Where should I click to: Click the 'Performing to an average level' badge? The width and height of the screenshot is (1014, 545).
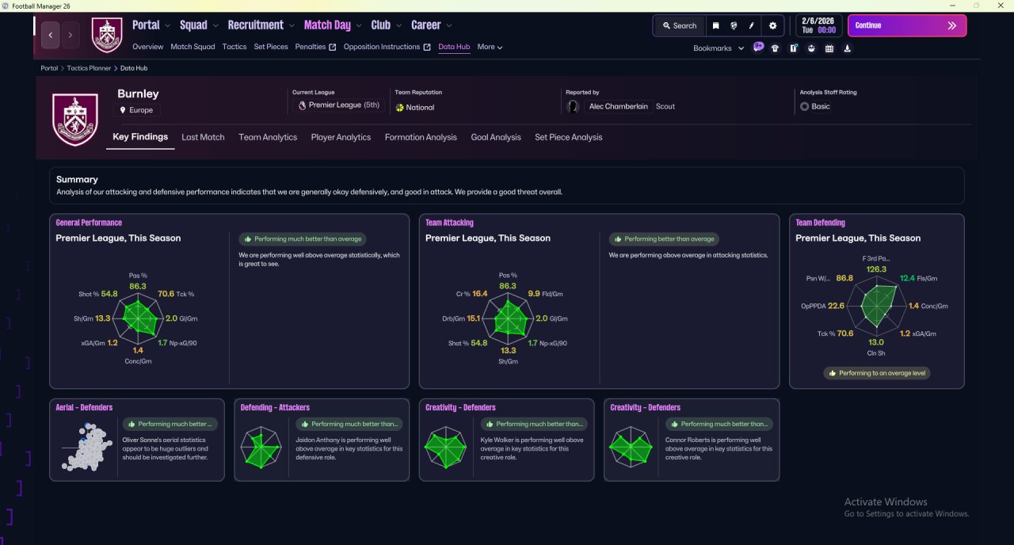click(876, 373)
